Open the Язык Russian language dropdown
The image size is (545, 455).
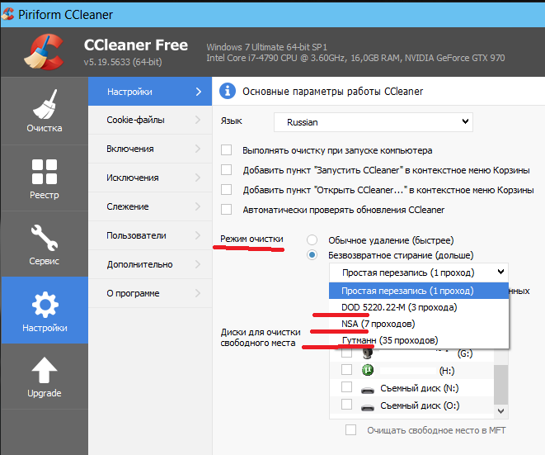tap(374, 122)
